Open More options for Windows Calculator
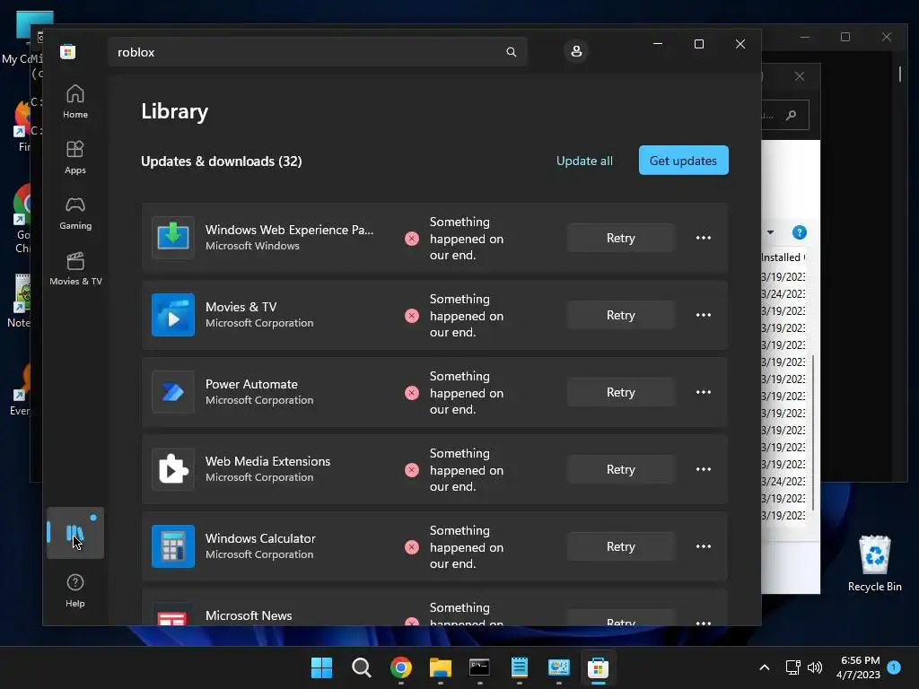This screenshot has height=689, width=919. (x=704, y=546)
